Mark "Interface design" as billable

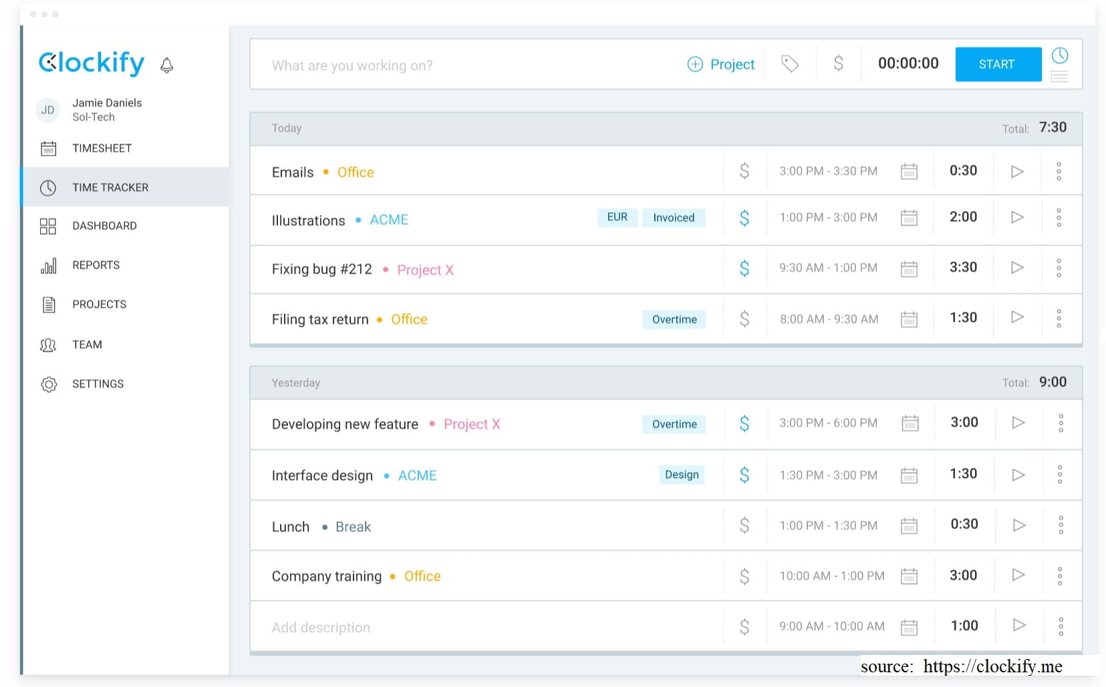(x=744, y=475)
